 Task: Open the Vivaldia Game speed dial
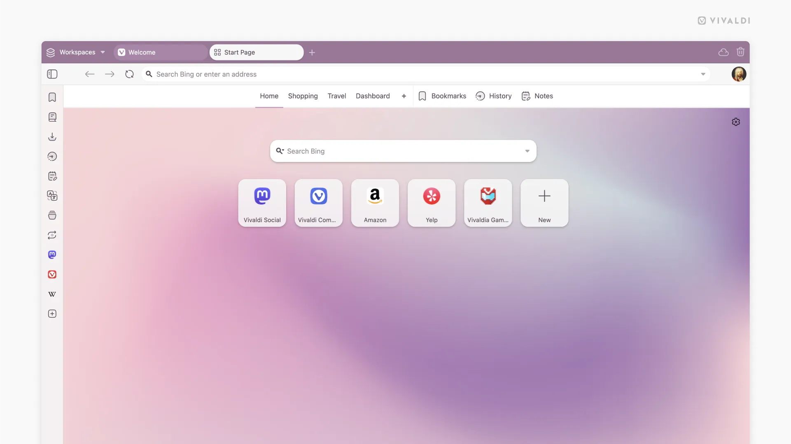click(488, 203)
